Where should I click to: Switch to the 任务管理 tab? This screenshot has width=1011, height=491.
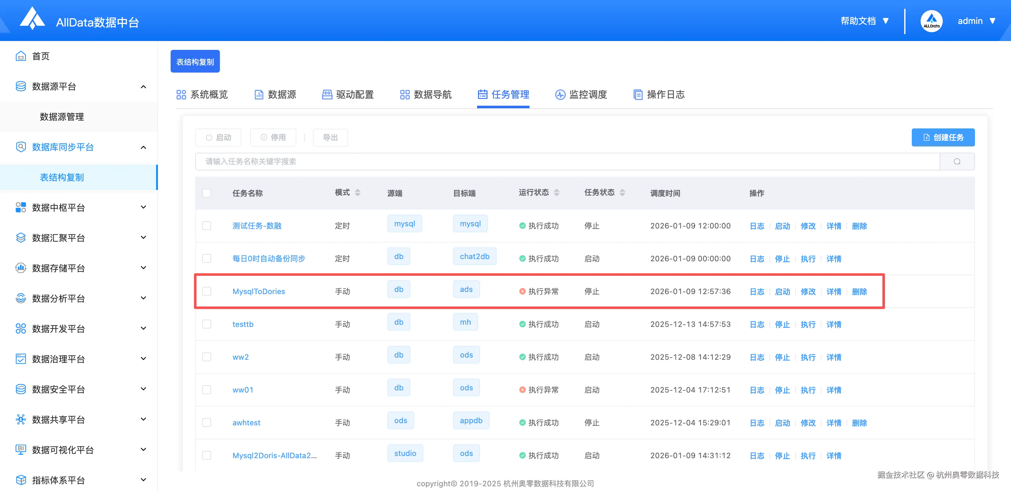point(503,94)
